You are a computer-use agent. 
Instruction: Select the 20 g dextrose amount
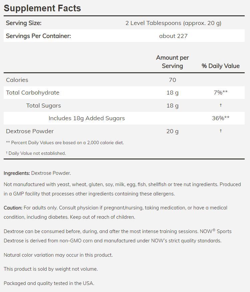(172, 131)
